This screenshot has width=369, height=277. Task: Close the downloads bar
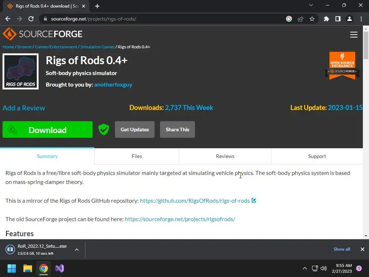pyautogui.click(x=363, y=249)
